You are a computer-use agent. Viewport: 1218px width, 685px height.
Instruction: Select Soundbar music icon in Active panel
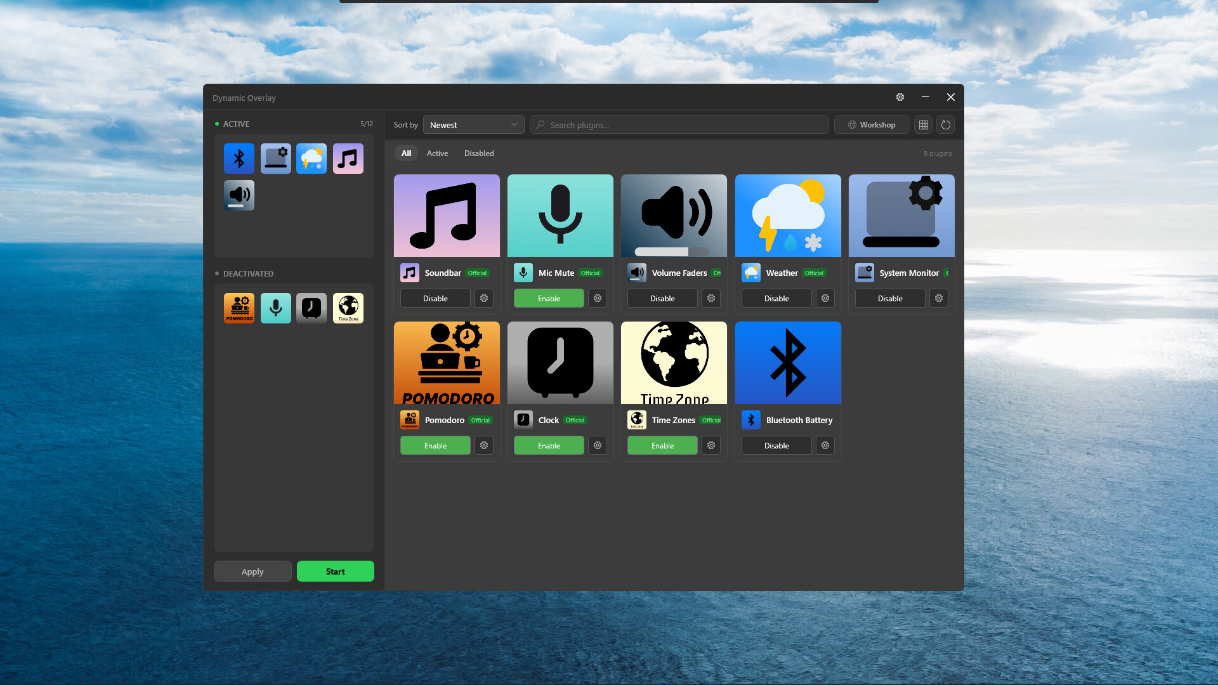coord(348,159)
